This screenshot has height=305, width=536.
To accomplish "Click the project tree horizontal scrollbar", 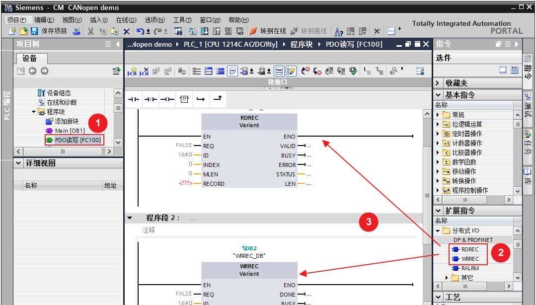I will click(63, 151).
